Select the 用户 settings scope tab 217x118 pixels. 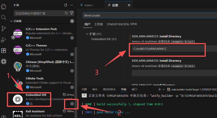(x=87, y=24)
